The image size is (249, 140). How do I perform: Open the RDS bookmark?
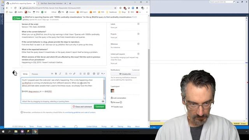click(x=102, y=12)
